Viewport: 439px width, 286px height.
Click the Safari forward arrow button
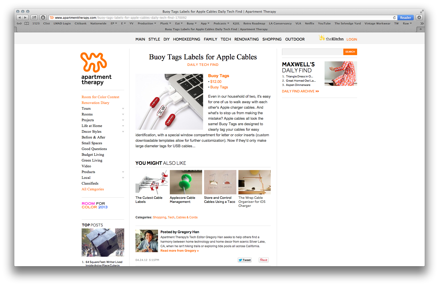(26, 18)
